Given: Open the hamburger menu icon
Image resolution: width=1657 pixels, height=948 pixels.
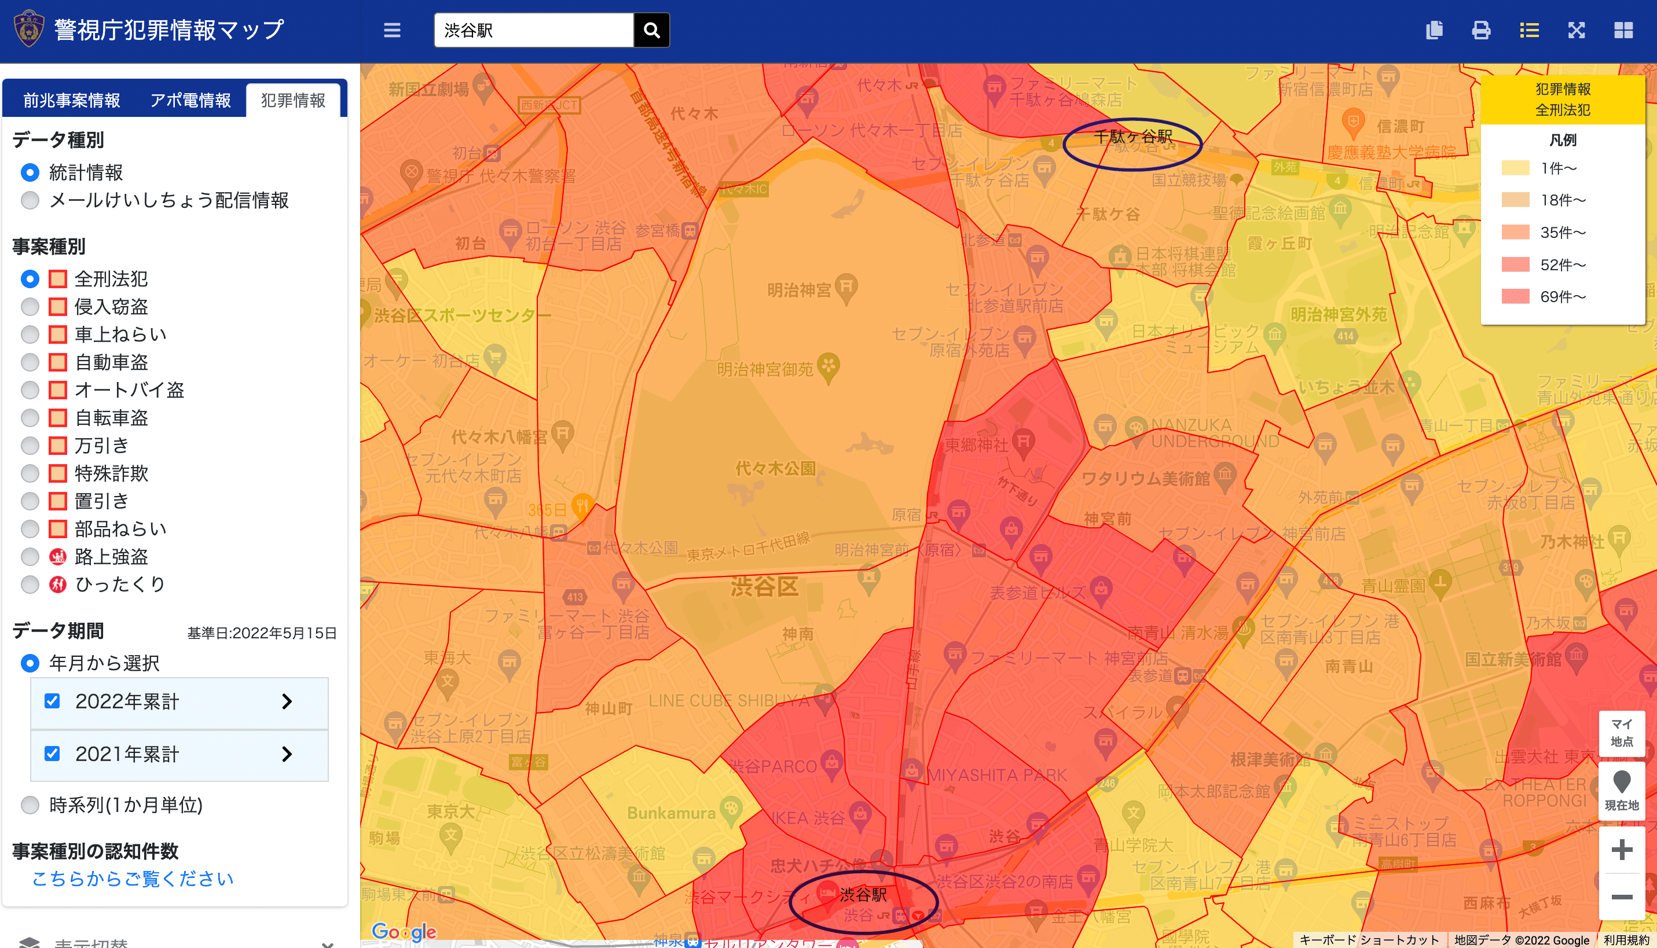Looking at the screenshot, I should click(392, 31).
